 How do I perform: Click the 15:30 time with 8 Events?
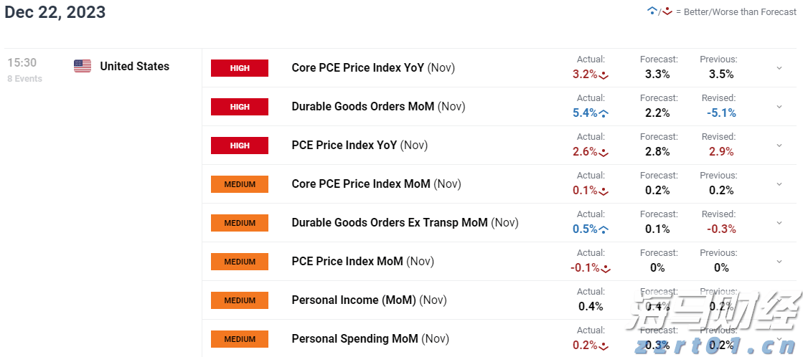pos(24,70)
